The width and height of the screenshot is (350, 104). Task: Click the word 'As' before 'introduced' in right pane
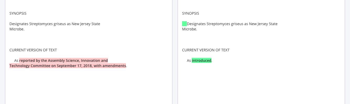[189, 61]
